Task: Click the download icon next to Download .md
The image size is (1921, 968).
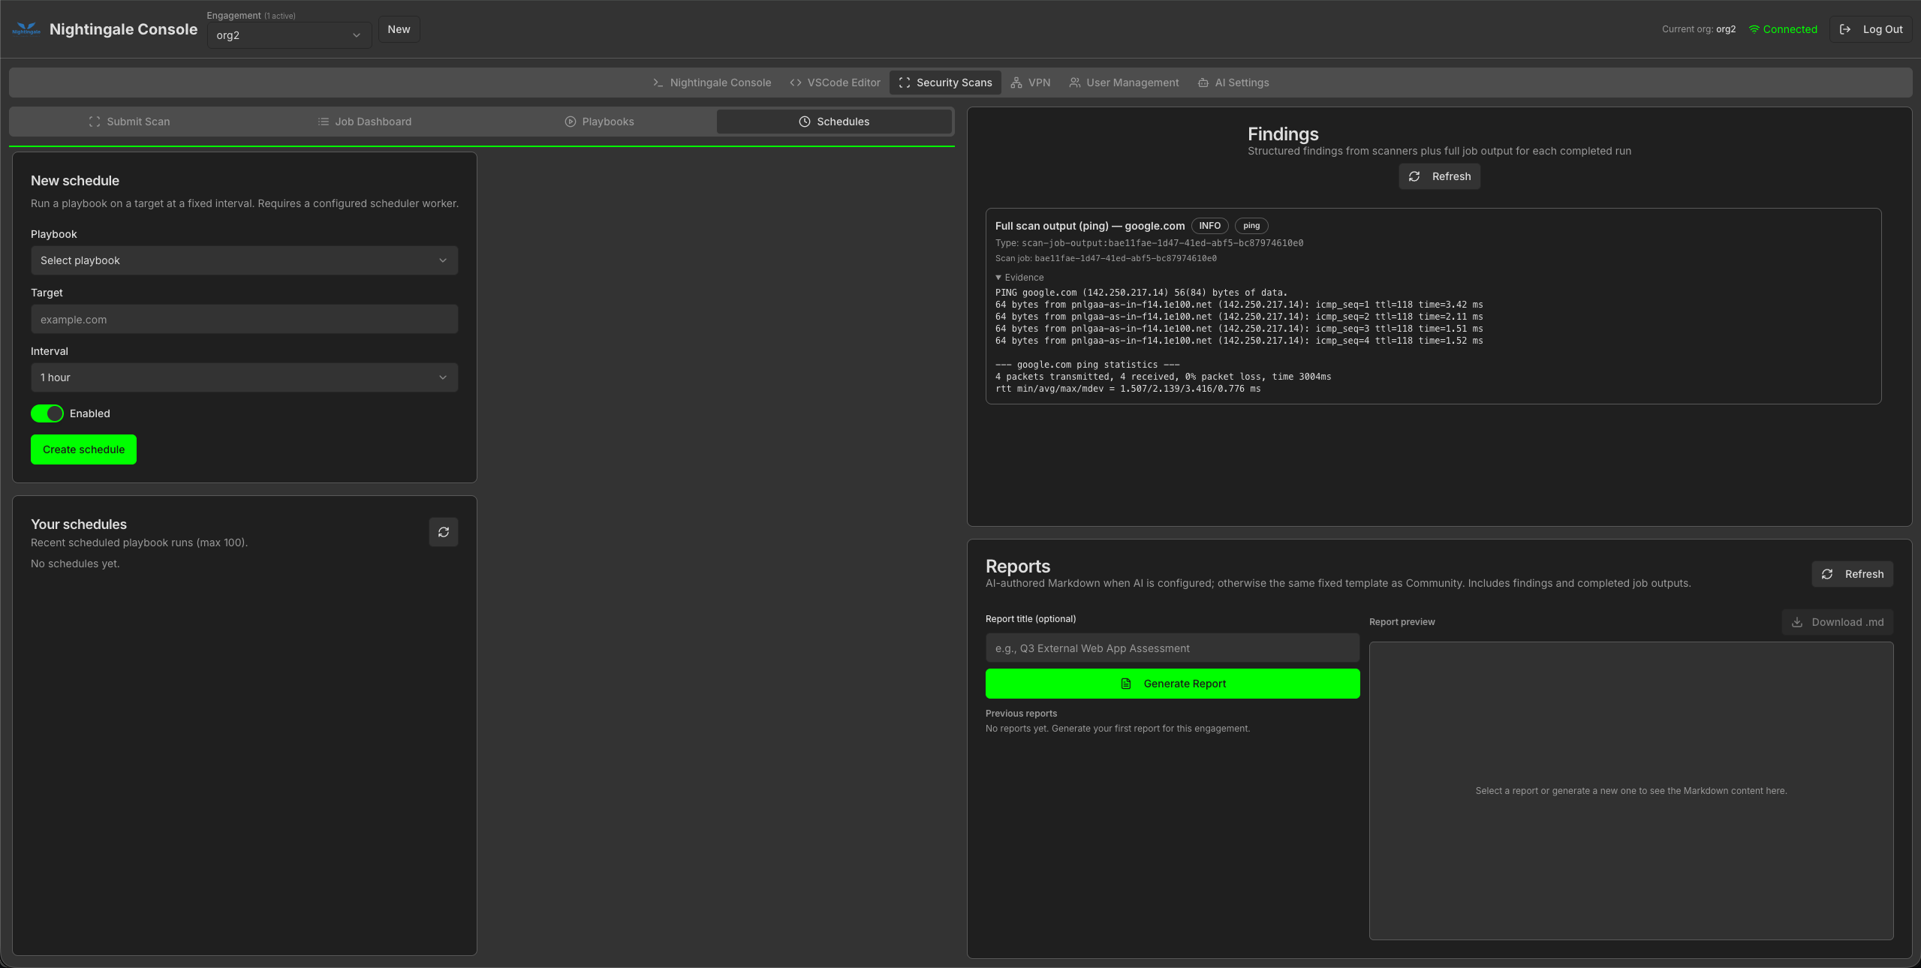Action: [1797, 622]
